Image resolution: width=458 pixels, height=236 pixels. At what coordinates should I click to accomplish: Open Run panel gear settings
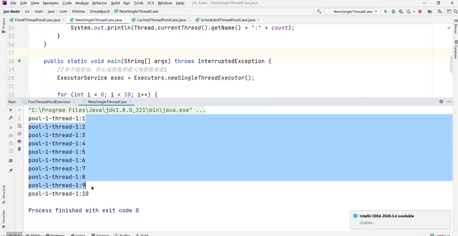(x=441, y=101)
